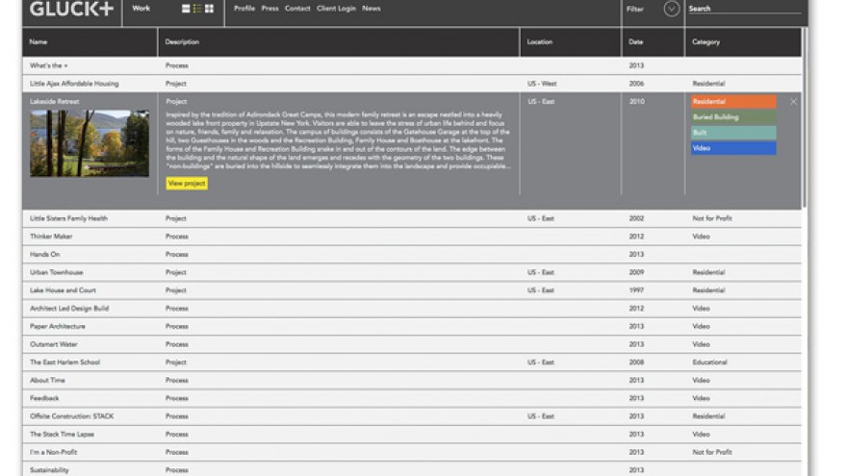The height and width of the screenshot is (476, 847).
Task: Click Client Login link
Action: (336, 9)
